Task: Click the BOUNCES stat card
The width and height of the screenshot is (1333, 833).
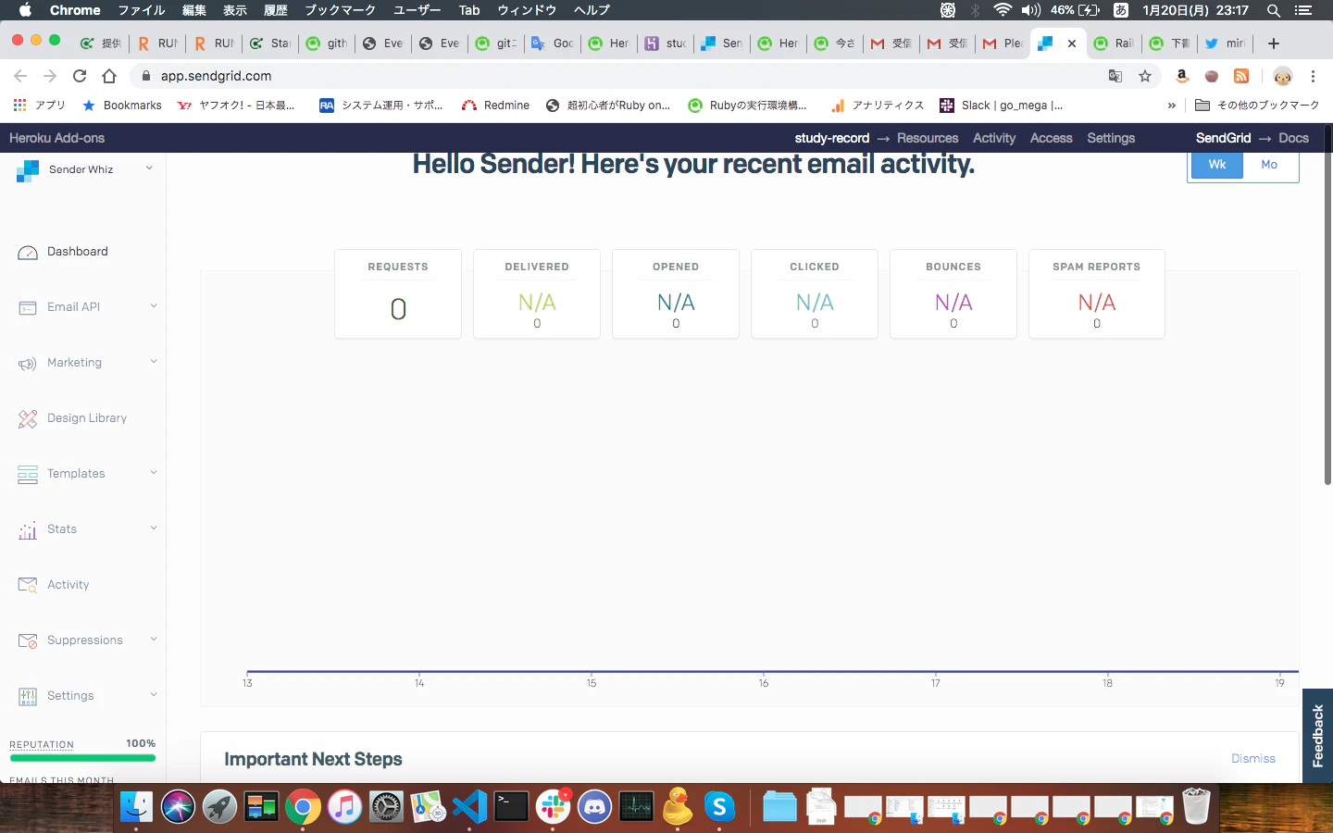Action: (953, 293)
